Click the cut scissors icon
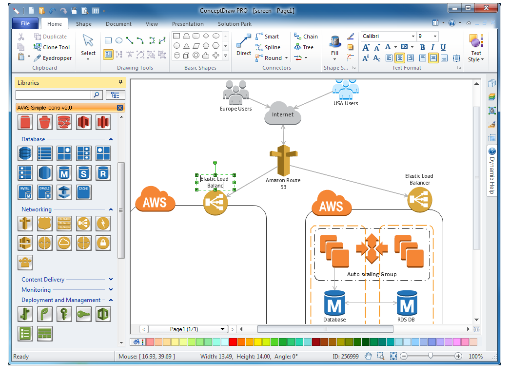This screenshot has height=378, width=509. click(x=21, y=37)
